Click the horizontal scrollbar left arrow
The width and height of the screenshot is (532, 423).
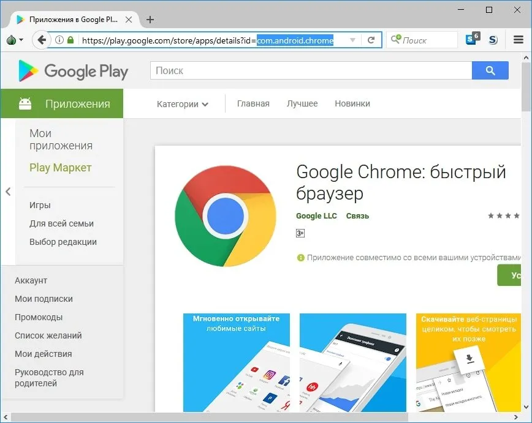[6, 417]
